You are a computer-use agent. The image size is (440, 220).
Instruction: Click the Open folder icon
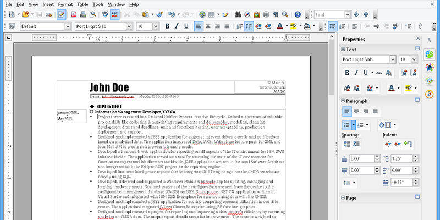coord(25,14)
